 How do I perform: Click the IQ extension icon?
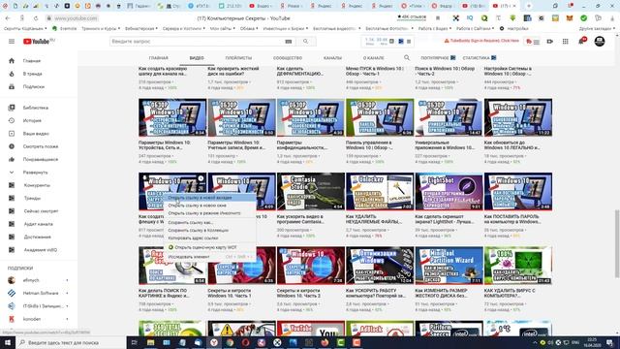[470, 18]
